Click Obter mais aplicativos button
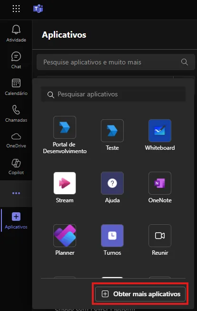Screen dimensions: 197x311 [x=140, y=294]
